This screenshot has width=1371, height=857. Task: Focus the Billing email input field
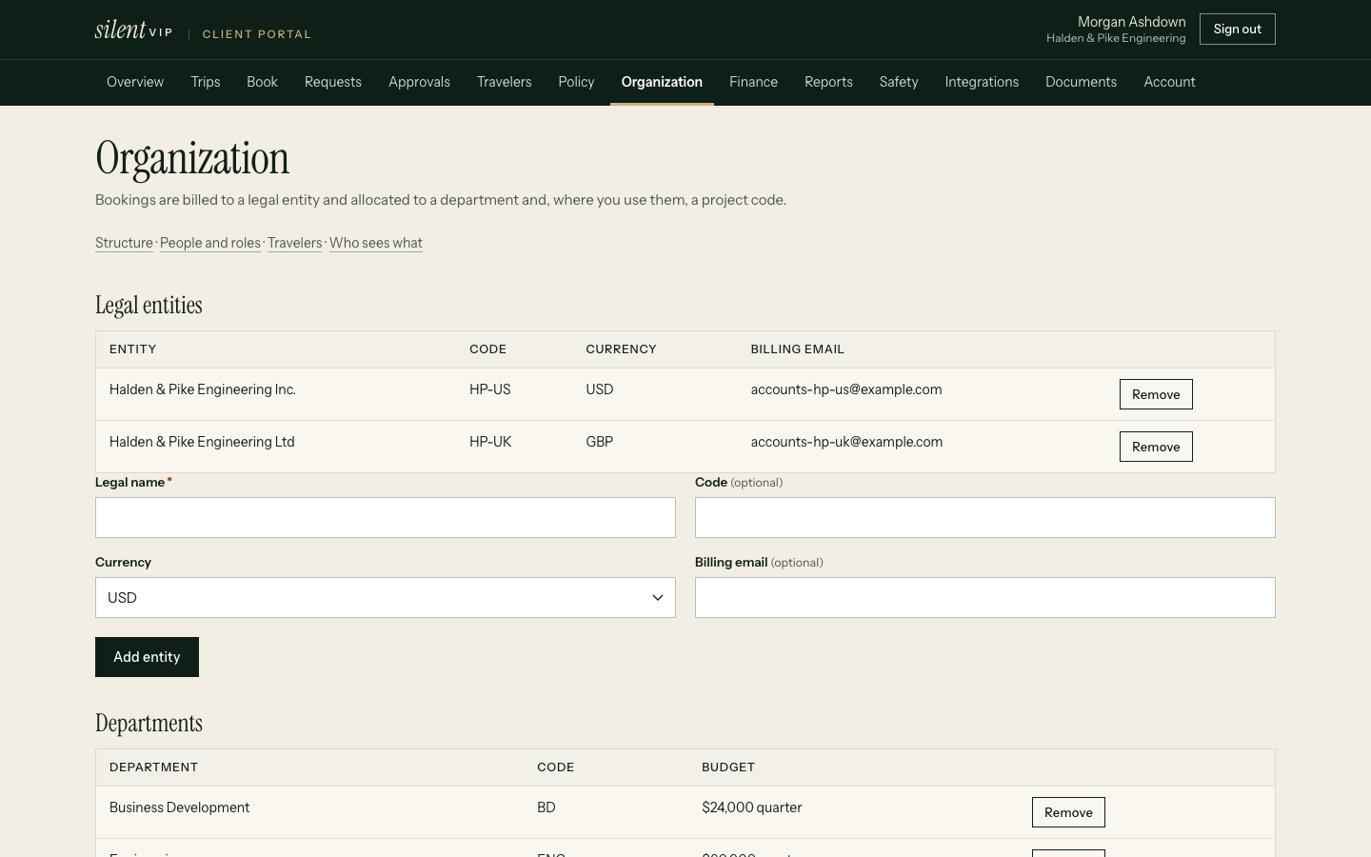pyautogui.click(x=985, y=598)
